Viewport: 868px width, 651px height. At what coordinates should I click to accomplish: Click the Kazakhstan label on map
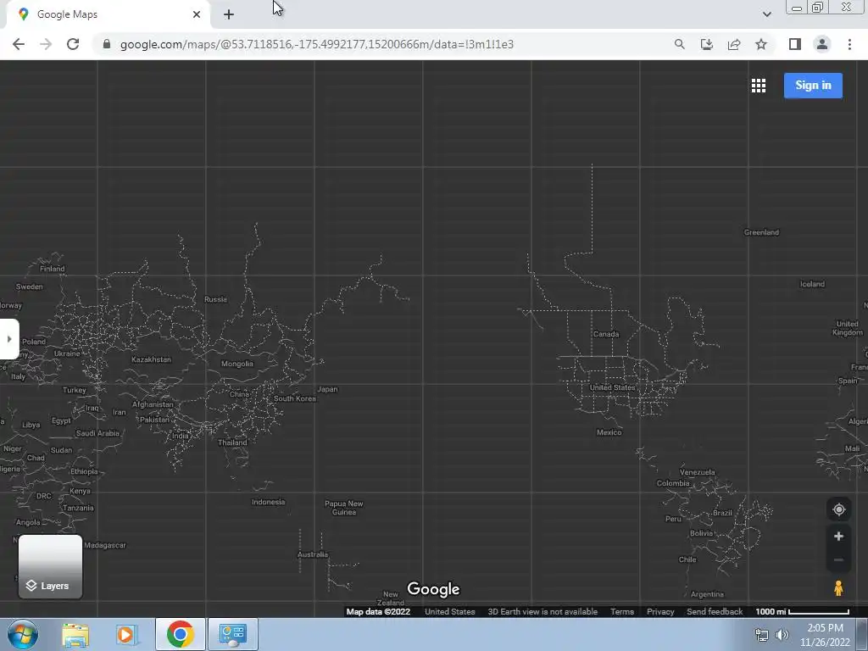[x=151, y=359]
